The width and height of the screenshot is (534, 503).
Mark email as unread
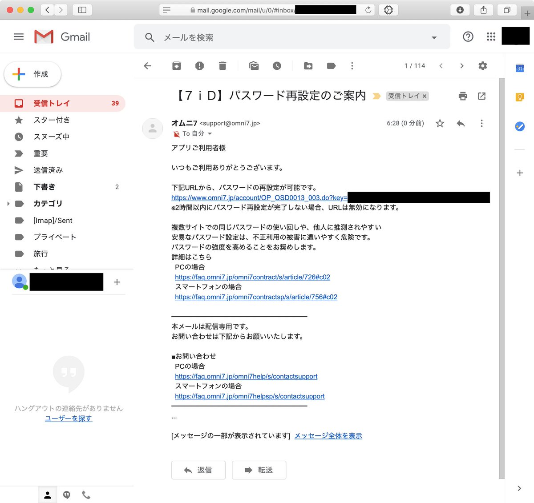tap(254, 66)
